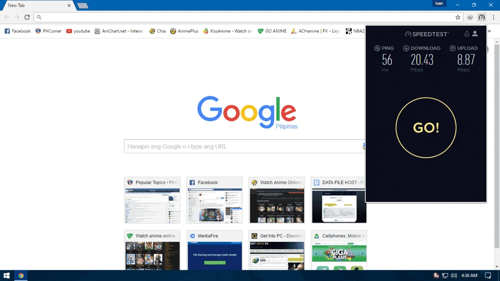This screenshot has height=281, width=500.
Task: Click the Ivan profile button in title bar
Action: point(439,3)
